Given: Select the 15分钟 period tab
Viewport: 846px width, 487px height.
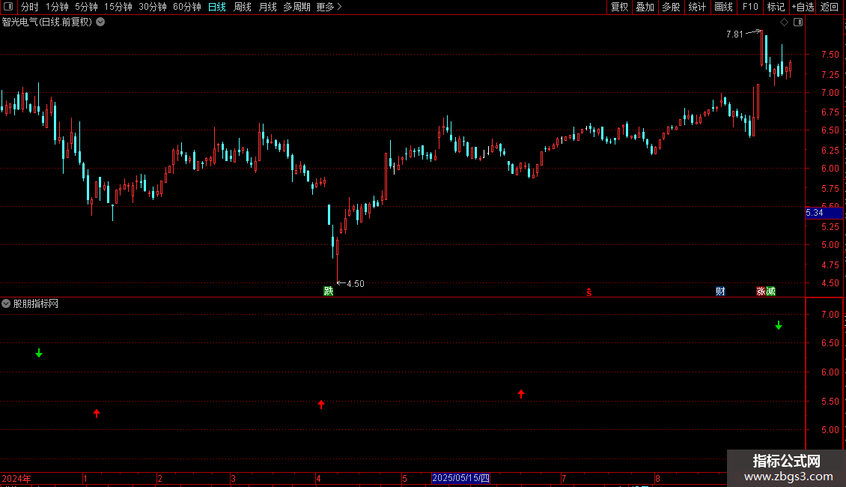Looking at the screenshot, I should [118, 7].
